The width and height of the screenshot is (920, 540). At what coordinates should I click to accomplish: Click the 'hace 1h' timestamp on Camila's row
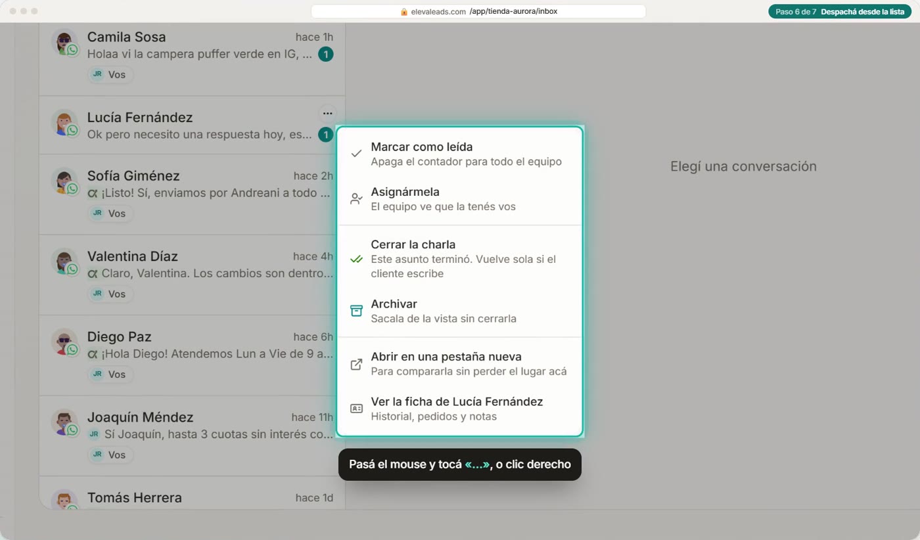coord(314,37)
